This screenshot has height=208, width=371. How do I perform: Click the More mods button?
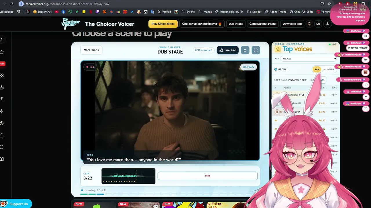click(x=91, y=50)
